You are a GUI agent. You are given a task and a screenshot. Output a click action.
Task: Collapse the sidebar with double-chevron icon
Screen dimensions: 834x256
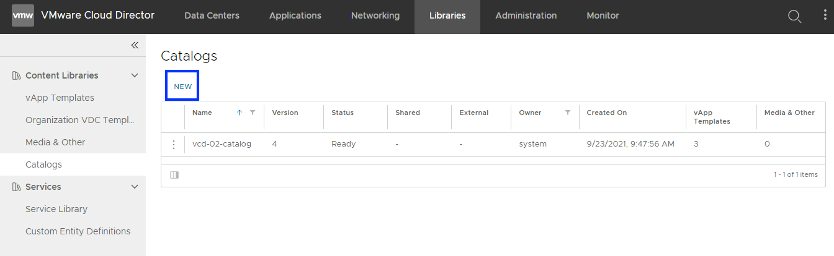(x=135, y=45)
